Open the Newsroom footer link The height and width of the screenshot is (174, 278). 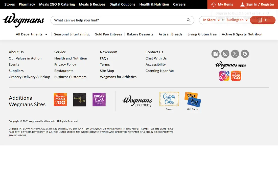point(108,52)
